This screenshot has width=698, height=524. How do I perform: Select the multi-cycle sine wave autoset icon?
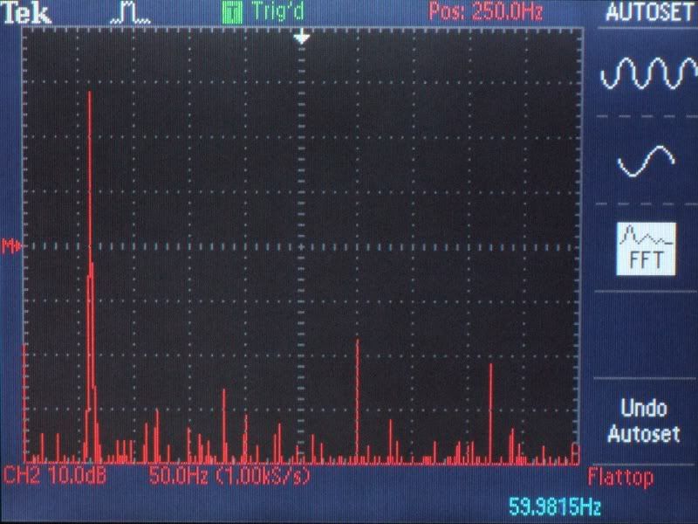tap(648, 73)
